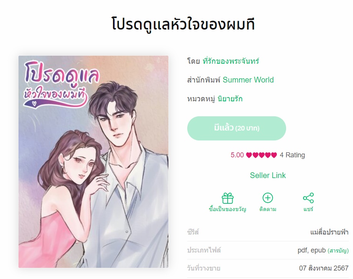Open the สารบัญ table of contents link
The image size is (353, 279).
[x=338, y=251]
